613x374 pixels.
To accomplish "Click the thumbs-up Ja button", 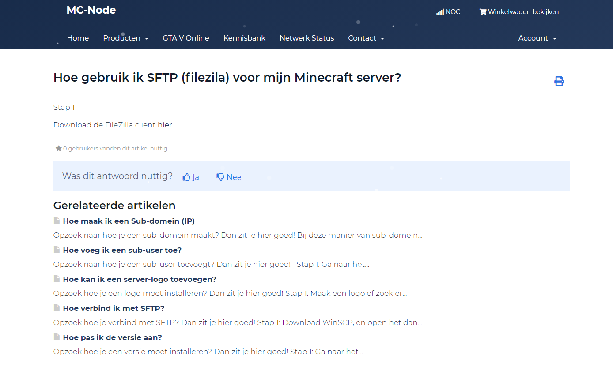I will (191, 177).
